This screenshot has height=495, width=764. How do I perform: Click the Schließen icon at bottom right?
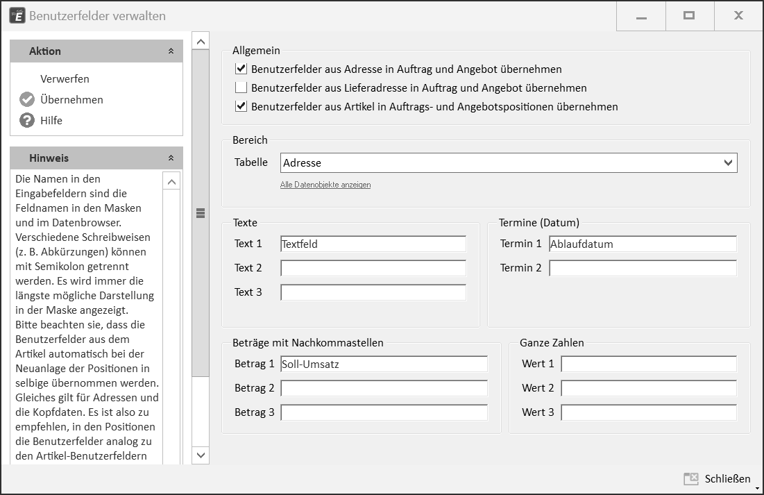pyautogui.click(x=690, y=478)
